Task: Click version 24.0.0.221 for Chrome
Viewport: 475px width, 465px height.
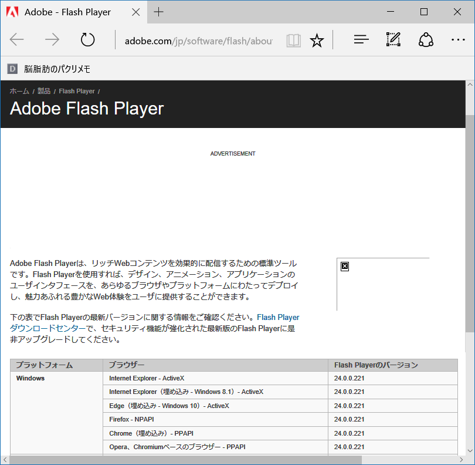Action: pos(349,433)
